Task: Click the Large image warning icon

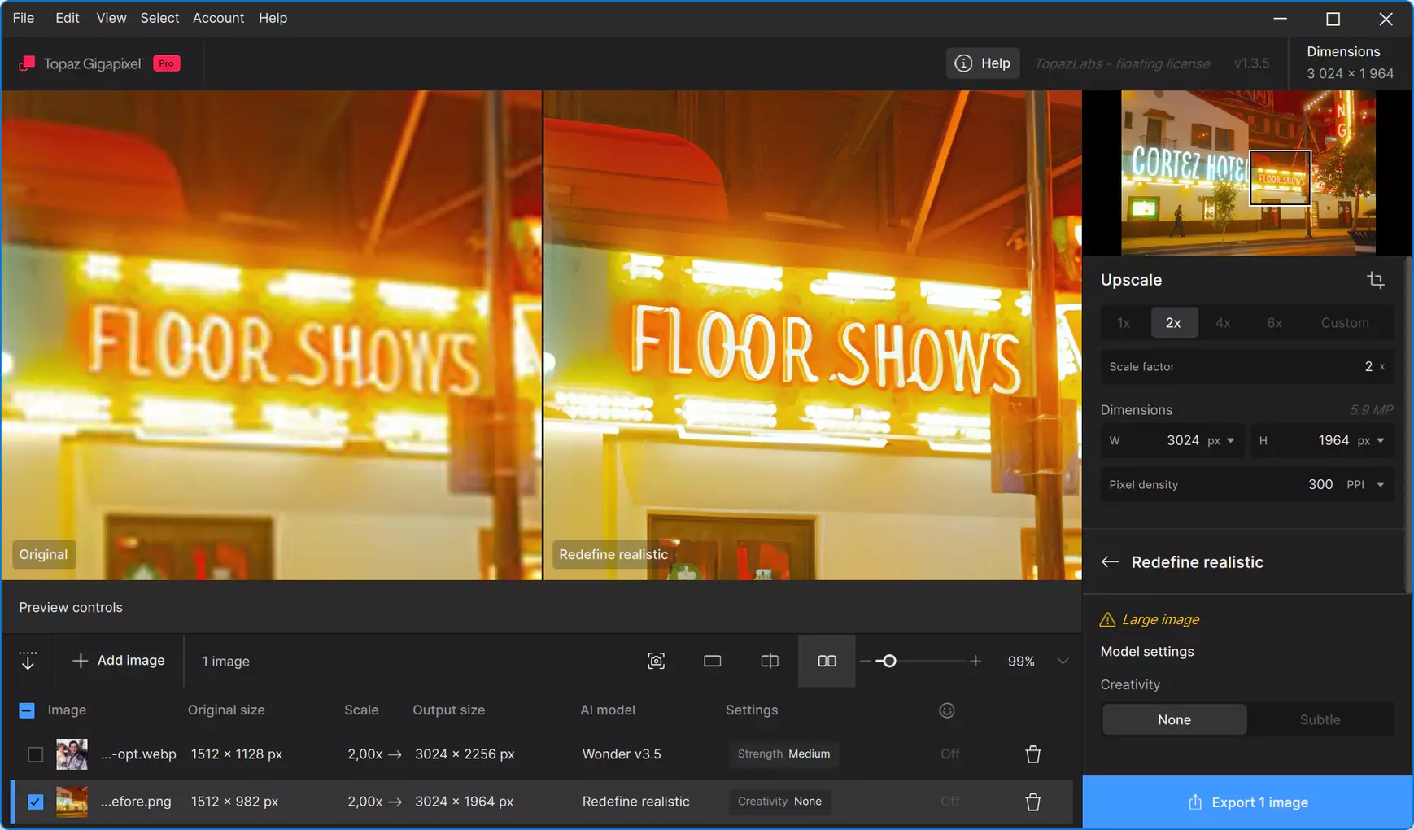Action: 1107,620
